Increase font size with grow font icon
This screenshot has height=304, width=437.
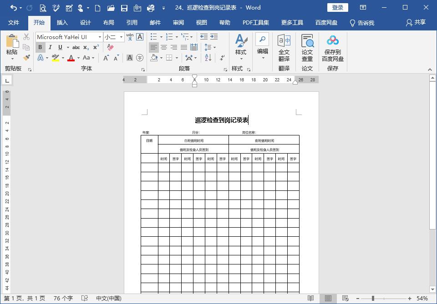click(x=106, y=58)
